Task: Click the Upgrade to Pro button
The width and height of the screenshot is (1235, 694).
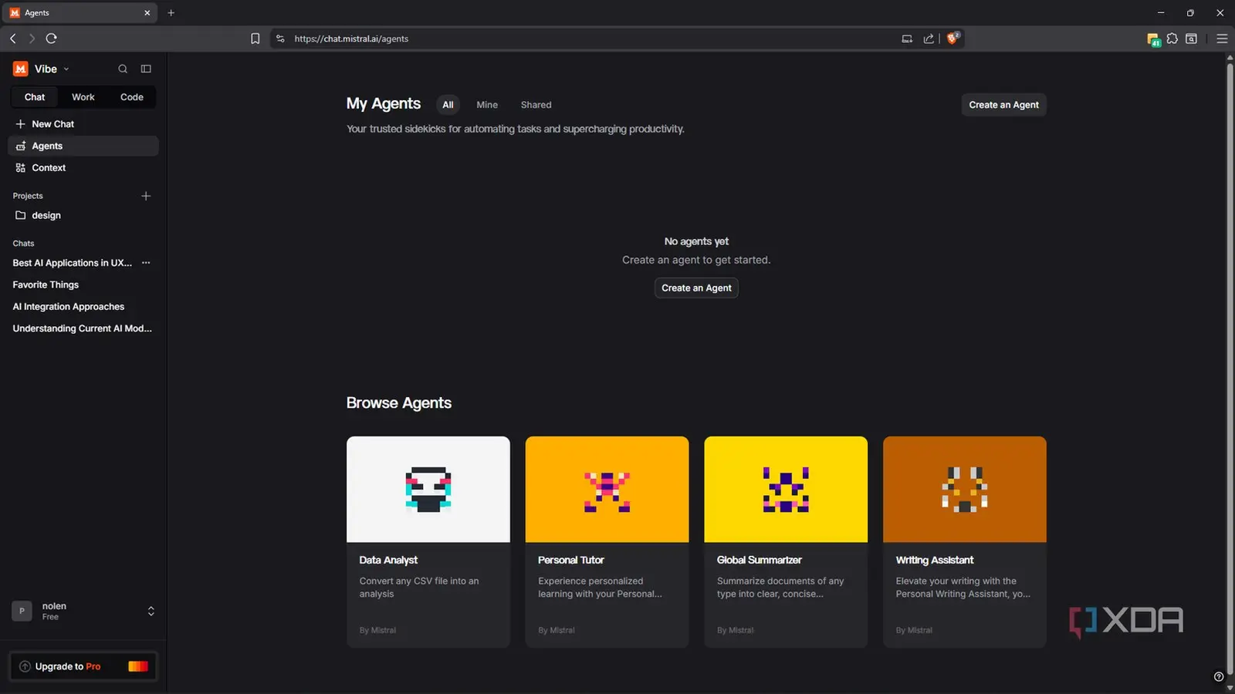Action: (x=83, y=666)
